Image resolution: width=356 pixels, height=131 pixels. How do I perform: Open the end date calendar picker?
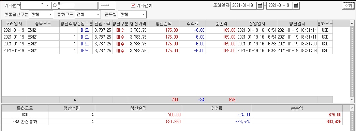pos(296,6)
